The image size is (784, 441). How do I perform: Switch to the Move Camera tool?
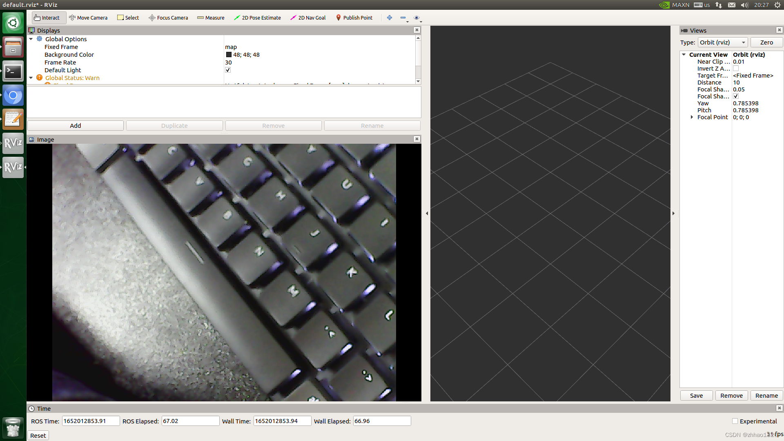pyautogui.click(x=89, y=18)
